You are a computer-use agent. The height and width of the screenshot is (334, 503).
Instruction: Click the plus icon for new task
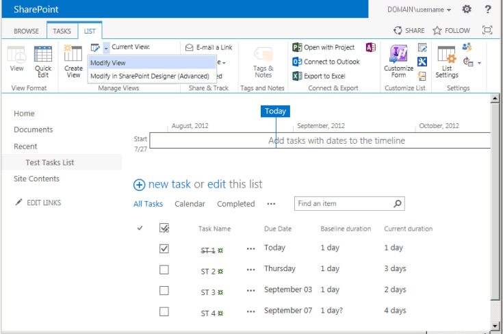coord(139,185)
